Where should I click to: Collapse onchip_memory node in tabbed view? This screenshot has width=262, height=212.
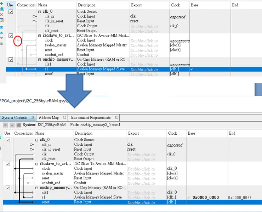click(37, 188)
